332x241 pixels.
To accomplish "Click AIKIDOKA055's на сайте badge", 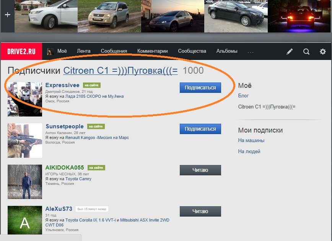I will [x=96, y=168].
